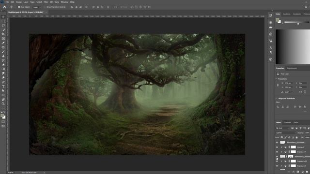Create a new group folder in Layers panel
This screenshot has width=310, height=174.
pyautogui.click(x=307, y=172)
